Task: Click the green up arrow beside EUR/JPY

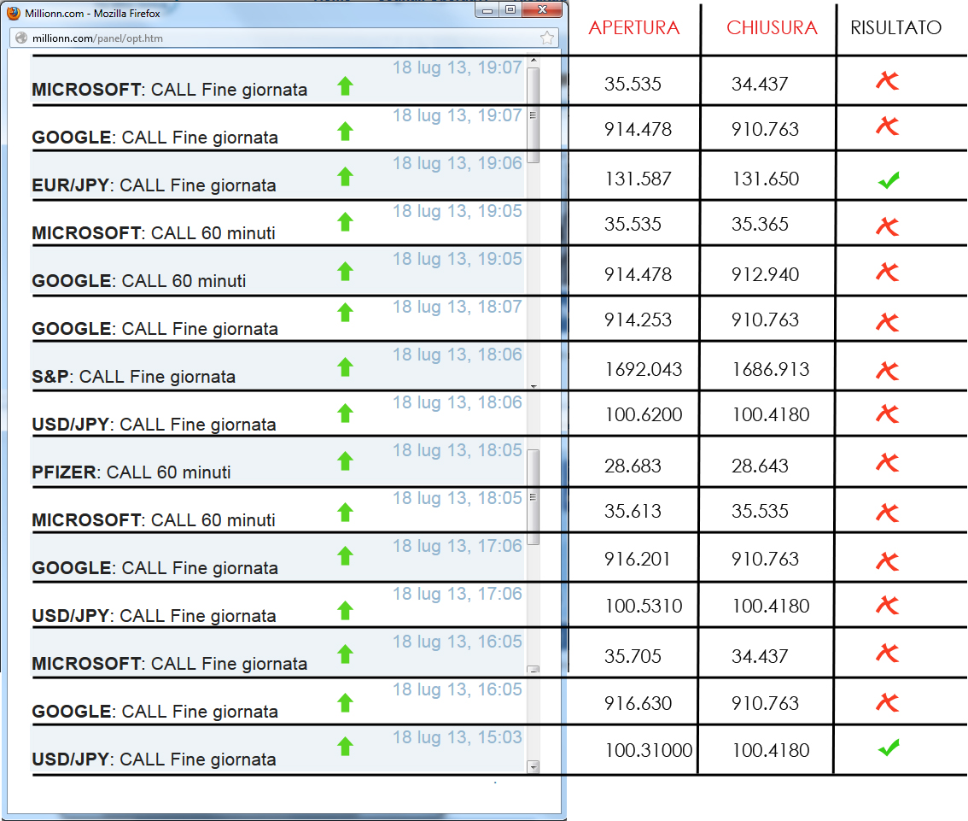Action: click(x=345, y=177)
